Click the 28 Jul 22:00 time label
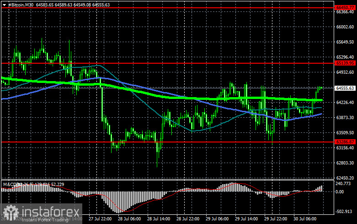357x224 pixels. (188, 219)
